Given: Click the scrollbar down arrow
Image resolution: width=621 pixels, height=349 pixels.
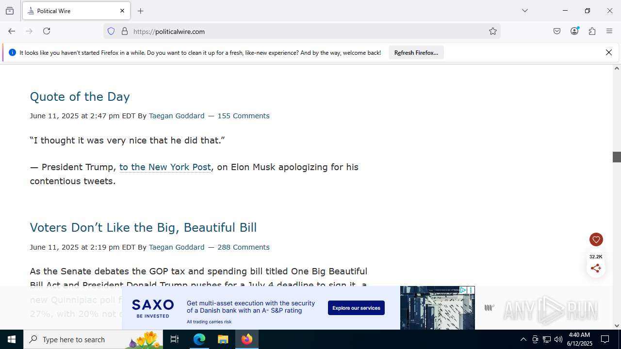Looking at the screenshot, I should click(x=617, y=326).
